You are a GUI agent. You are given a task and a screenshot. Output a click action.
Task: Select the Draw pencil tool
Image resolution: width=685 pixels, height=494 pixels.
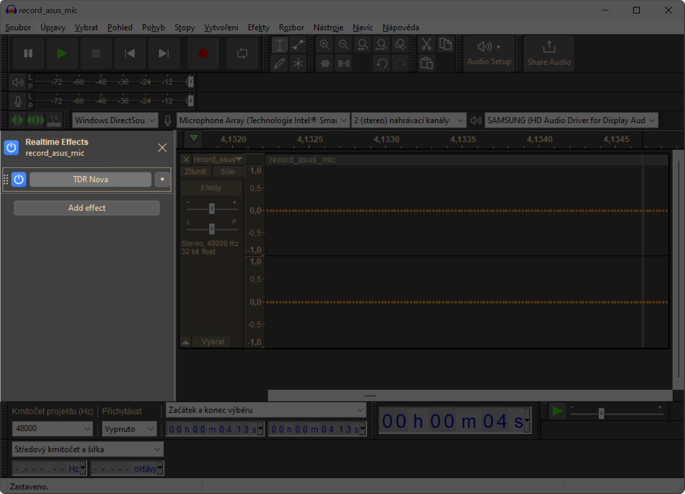point(280,63)
